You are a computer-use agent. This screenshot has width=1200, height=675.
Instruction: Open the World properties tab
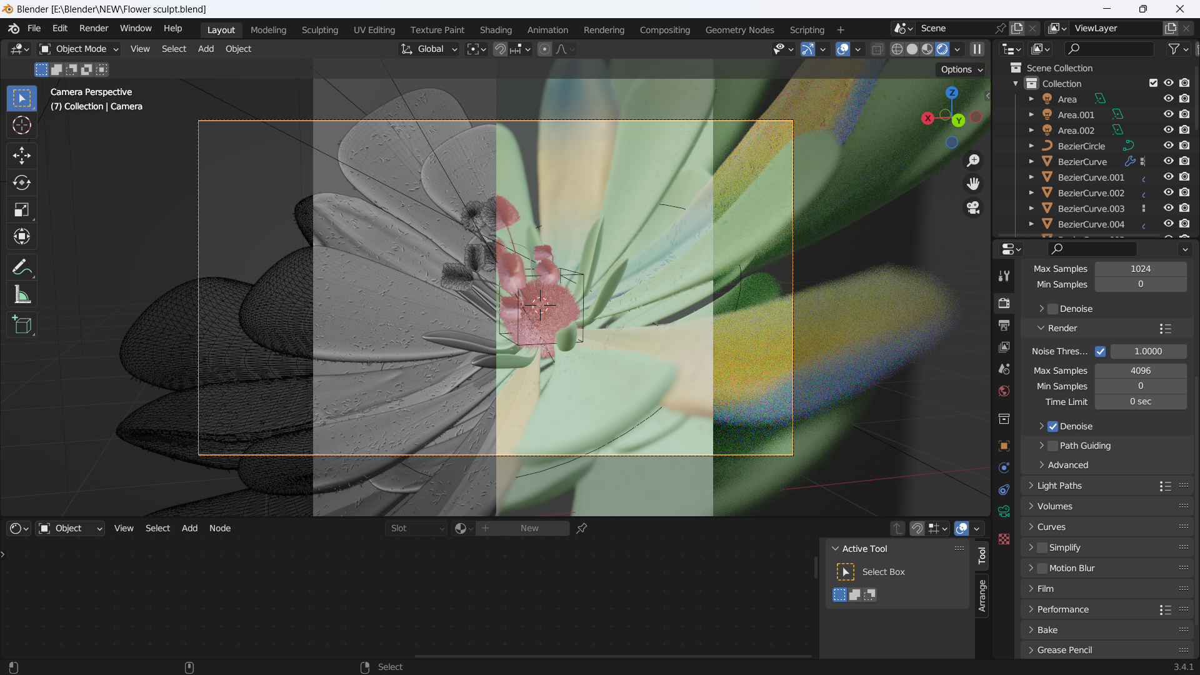coord(1004,391)
